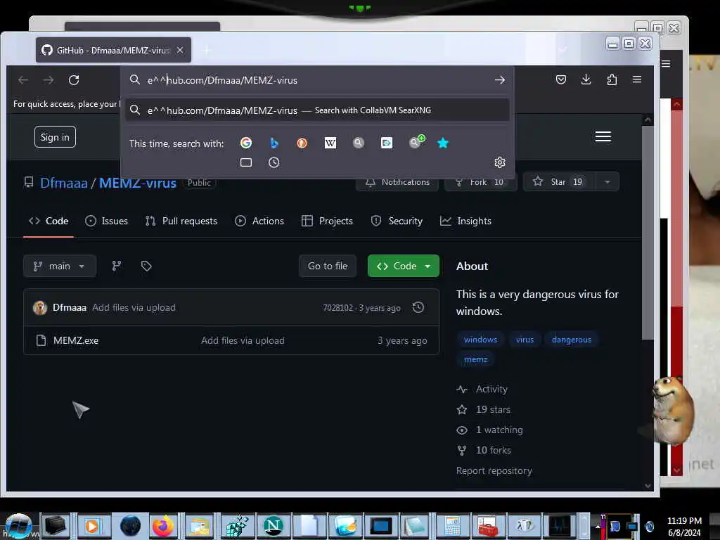720x540 pixels.
Task: Open the Dfmaaa owner link
Action: tap(64, 183)
